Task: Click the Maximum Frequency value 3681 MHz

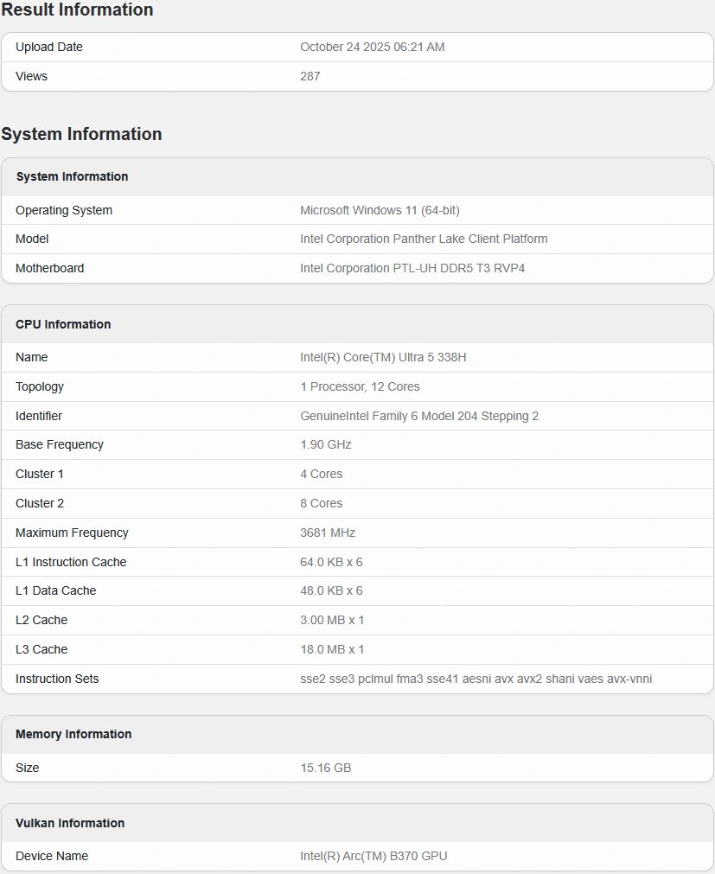Action: coord(328,533)
